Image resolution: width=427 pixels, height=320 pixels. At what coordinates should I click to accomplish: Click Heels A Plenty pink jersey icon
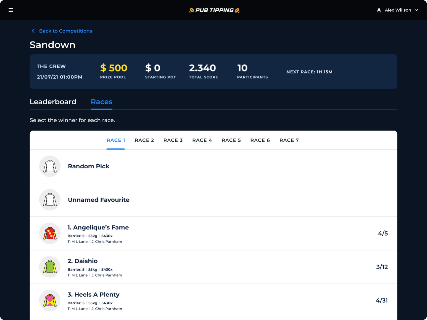click(x=50, y=301)
